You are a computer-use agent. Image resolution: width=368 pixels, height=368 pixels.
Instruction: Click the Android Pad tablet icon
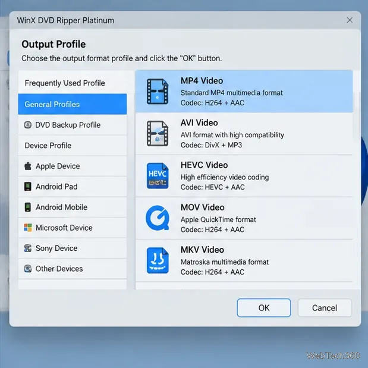click(x=28, y=187)
